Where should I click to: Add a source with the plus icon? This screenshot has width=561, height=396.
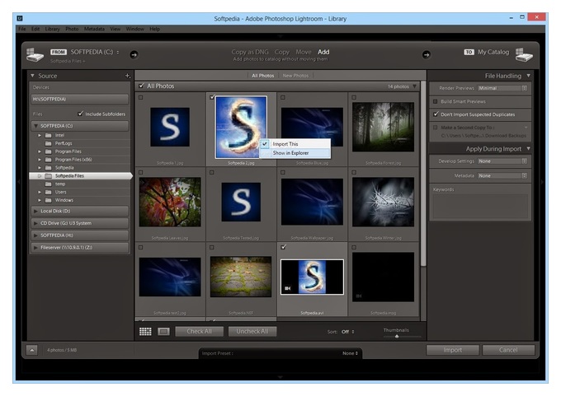(x=127, y=76)
